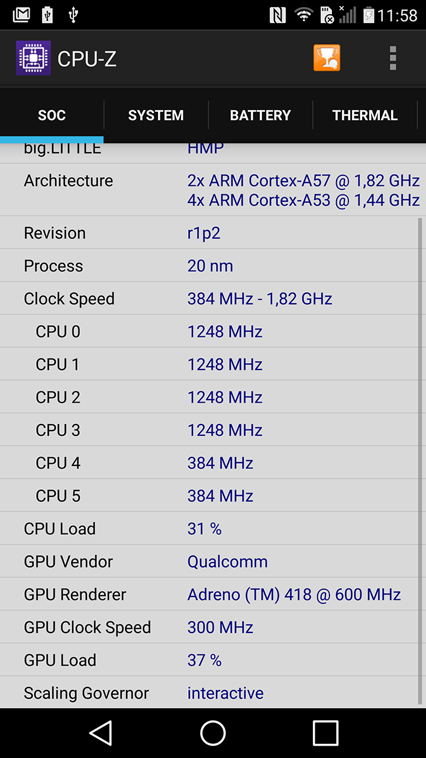Screen dimensions: 426x758
Task: Click the vertical scrollbar on right edge
Action: 421,461
